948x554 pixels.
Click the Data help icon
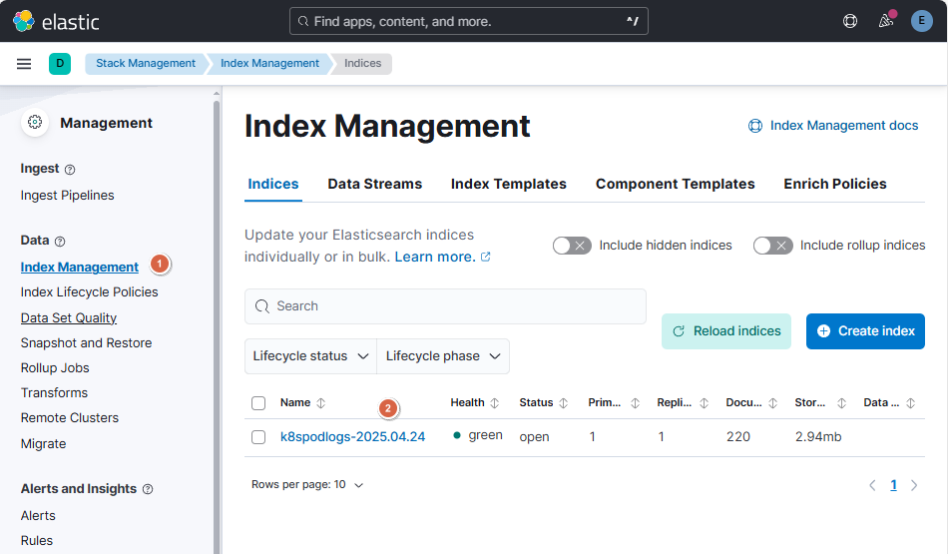pyautogui.click(x=60, y=242)
